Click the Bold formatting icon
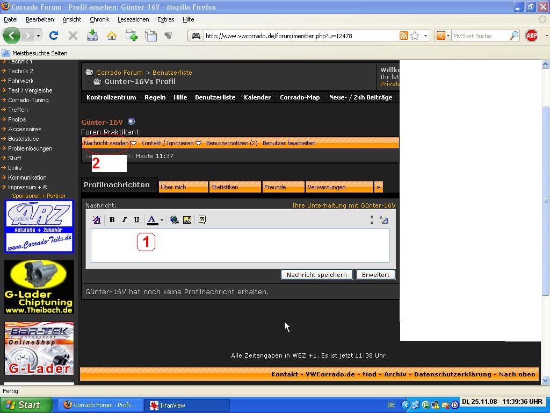 112,220
